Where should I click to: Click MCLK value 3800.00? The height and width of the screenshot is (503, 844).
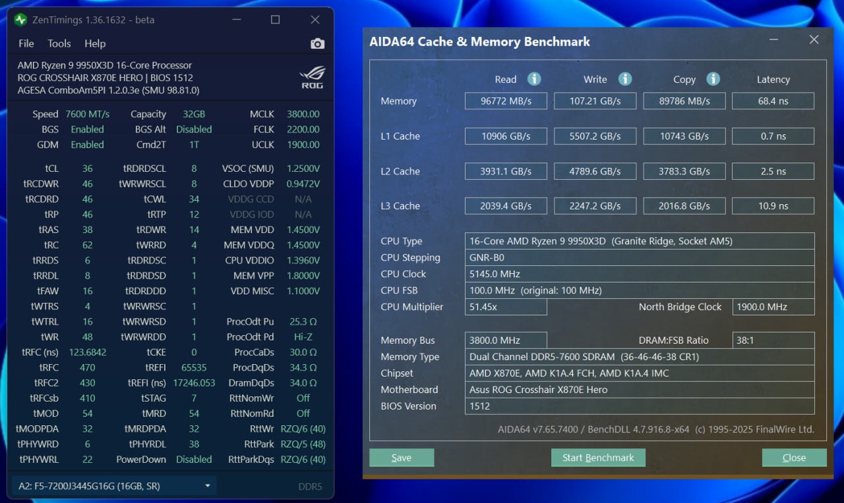tap(303, 115)
